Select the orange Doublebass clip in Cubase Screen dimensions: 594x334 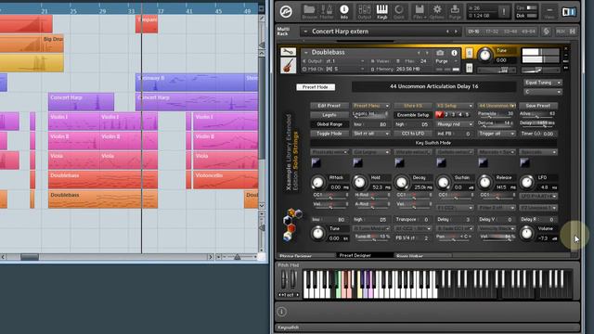click(x=103, y=199)
